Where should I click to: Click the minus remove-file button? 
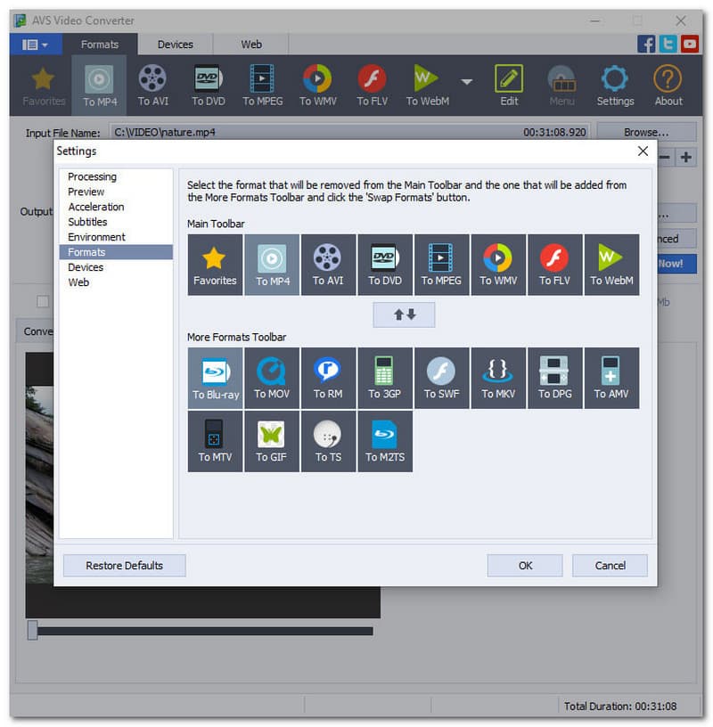coord(666,157)
